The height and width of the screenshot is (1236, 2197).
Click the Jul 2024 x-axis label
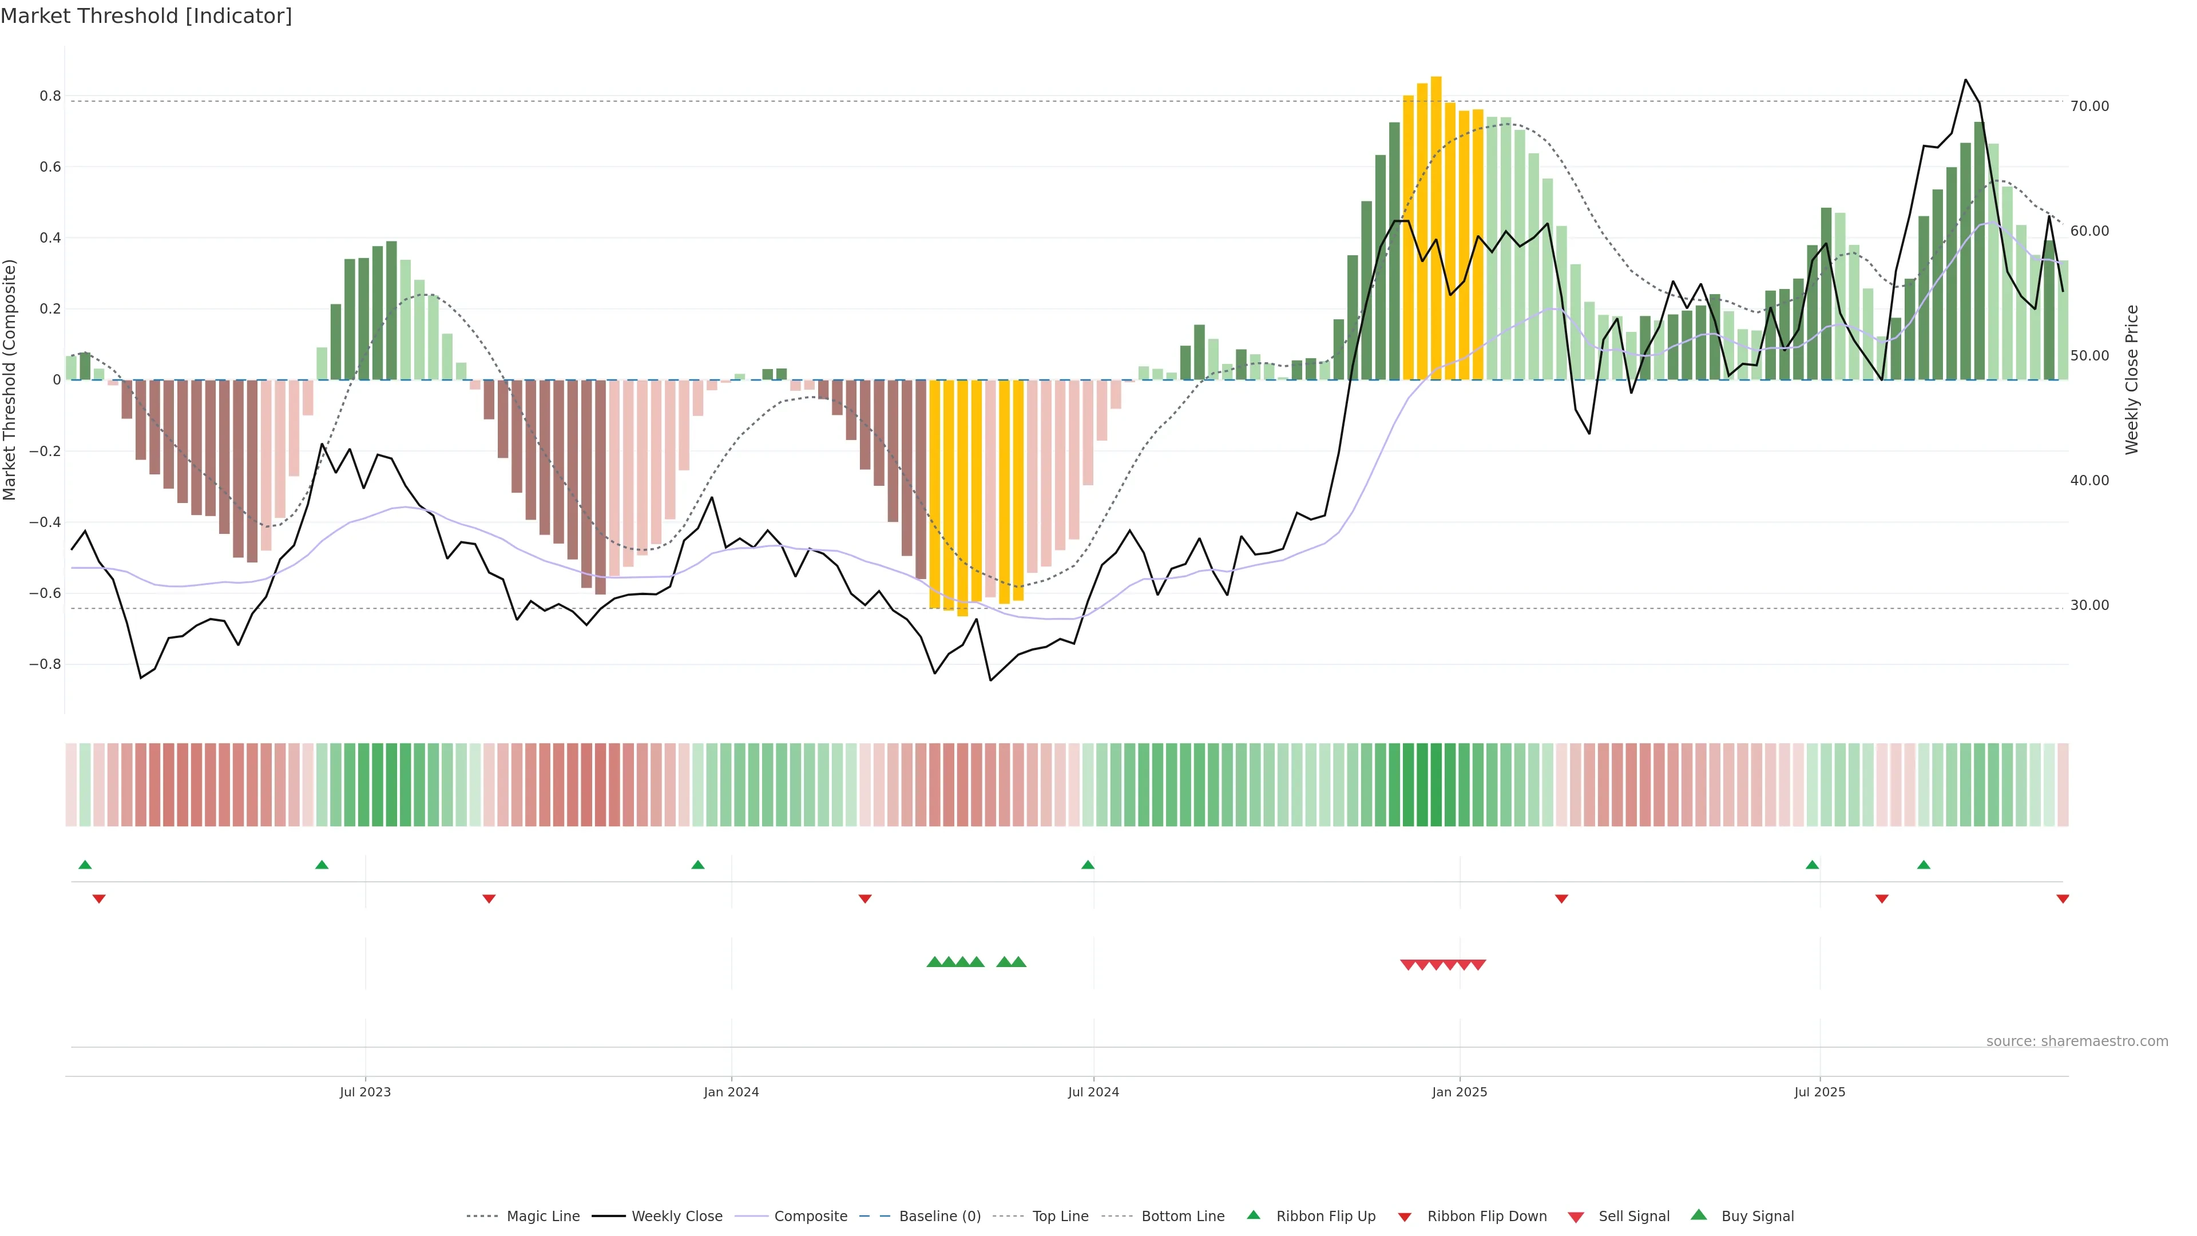coord(1093,1092)
